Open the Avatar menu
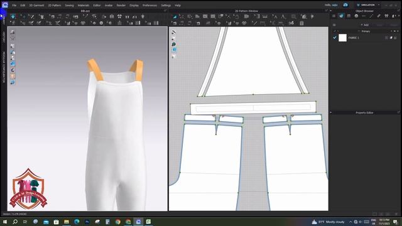This screenshot has height=226, width=402. [109, 5]
